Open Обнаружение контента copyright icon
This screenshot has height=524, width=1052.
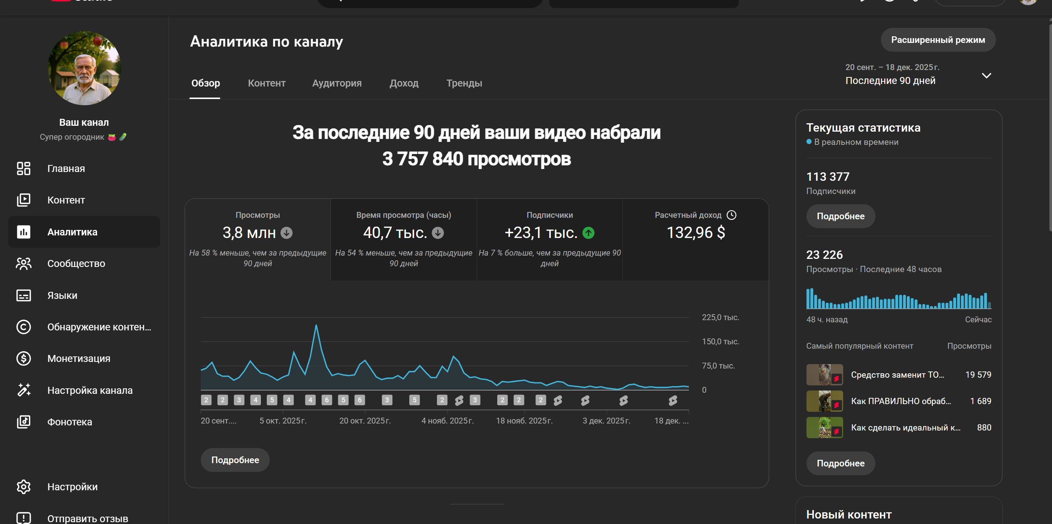pyautogui.click(x=23, y=327)
